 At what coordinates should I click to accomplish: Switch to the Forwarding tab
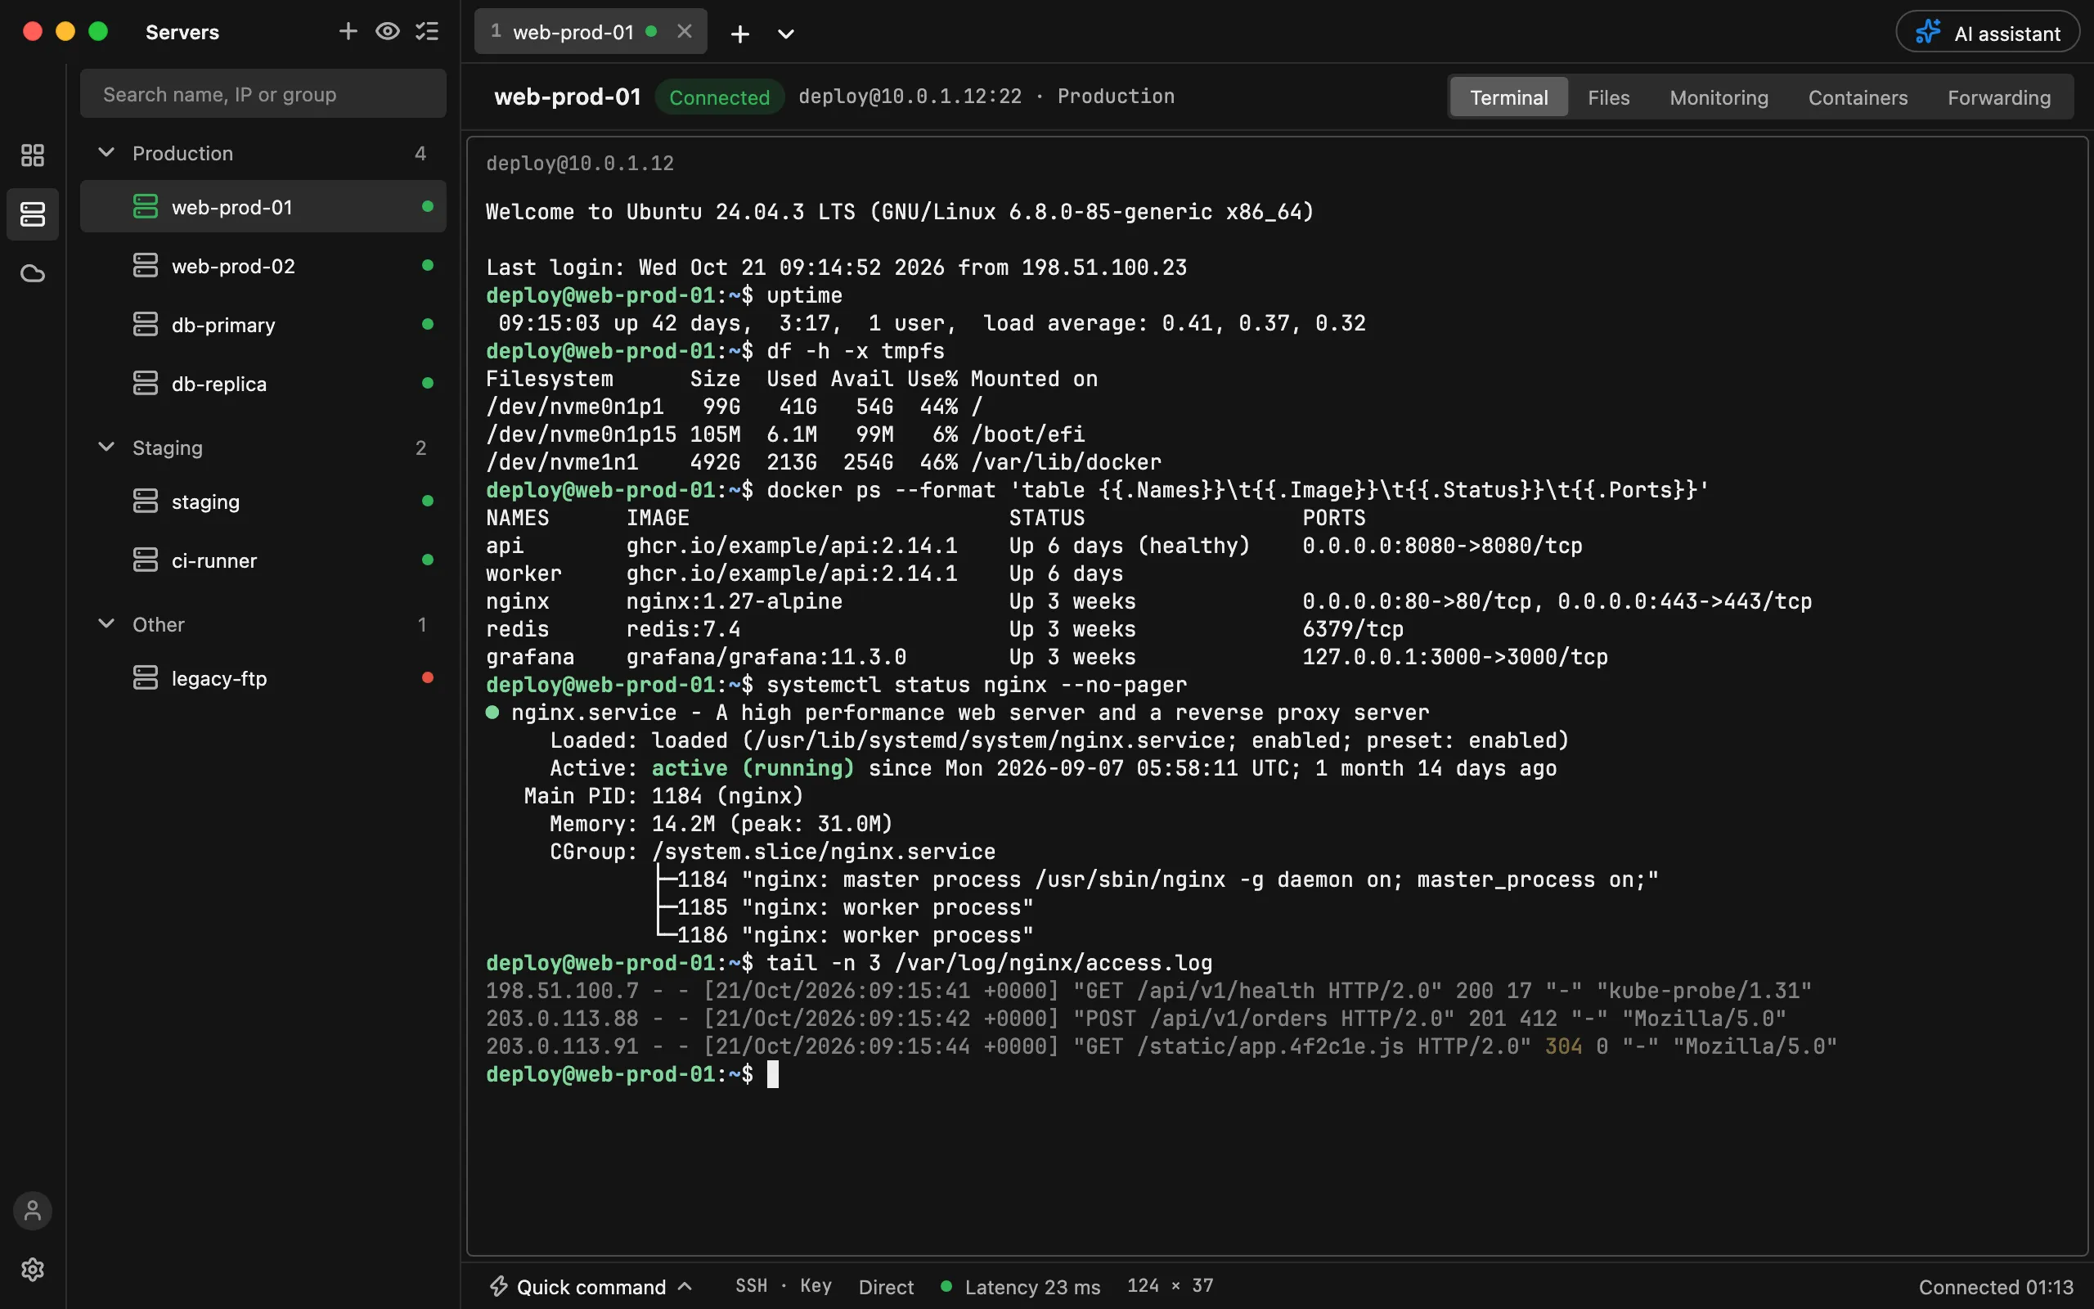click(x=1999, y=97)
